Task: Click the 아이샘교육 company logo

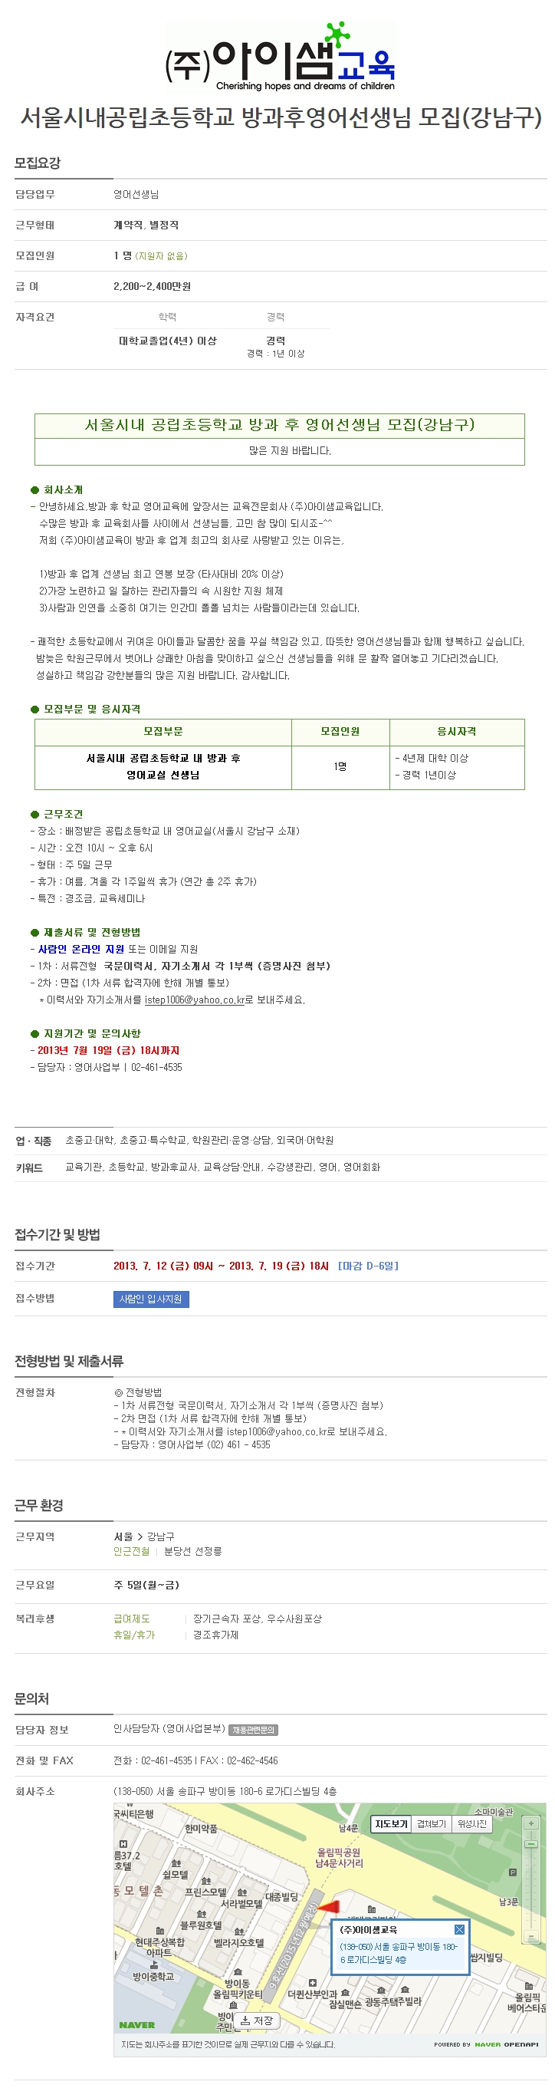Action: click(x=281, y=57)
